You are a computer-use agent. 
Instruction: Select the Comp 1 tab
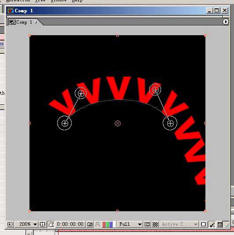click(23, 22)
